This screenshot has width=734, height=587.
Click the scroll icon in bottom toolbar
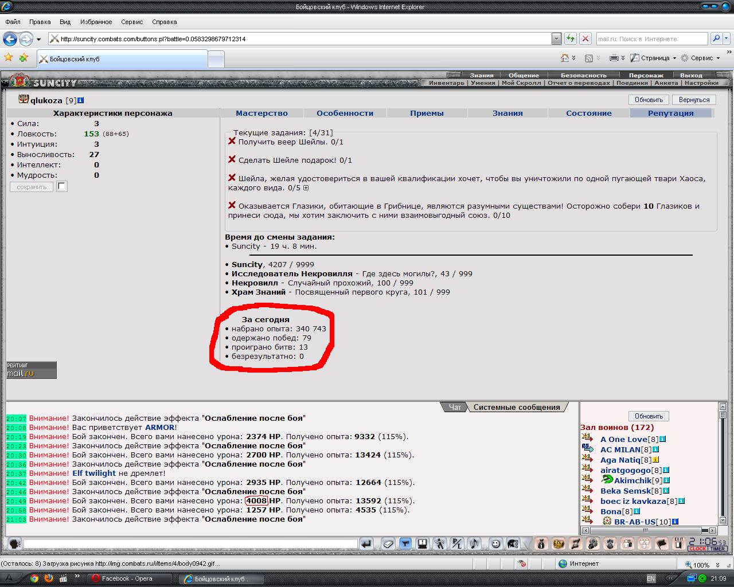576,543
